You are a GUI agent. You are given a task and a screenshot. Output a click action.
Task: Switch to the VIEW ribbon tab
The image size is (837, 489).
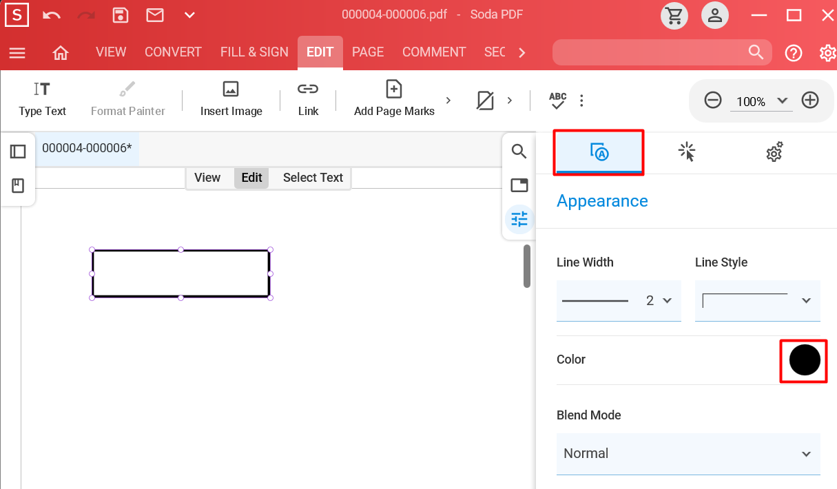(111, 52)
